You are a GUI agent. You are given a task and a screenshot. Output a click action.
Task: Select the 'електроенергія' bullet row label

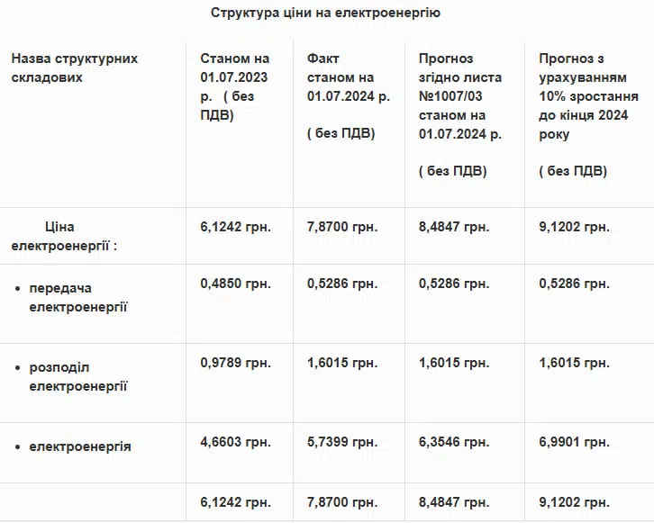[x=80, y=446]
